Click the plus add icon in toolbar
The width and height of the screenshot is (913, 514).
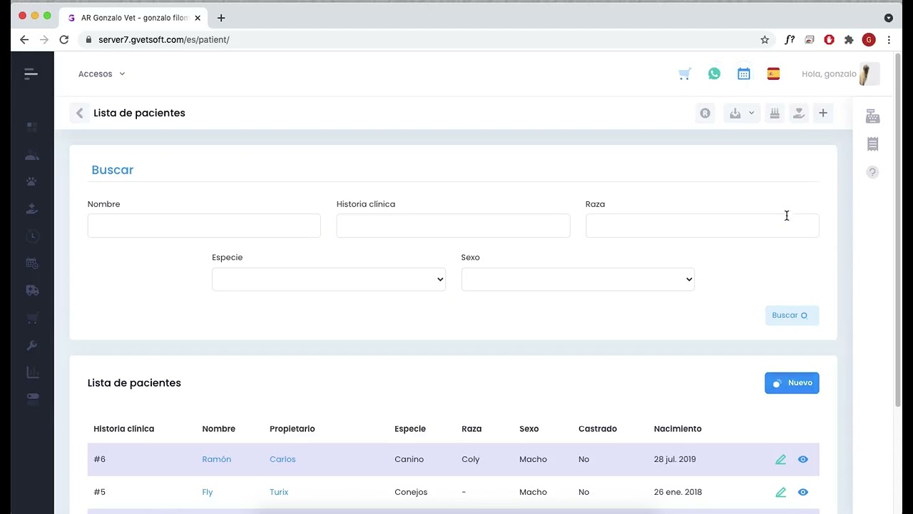coord(823,113)
